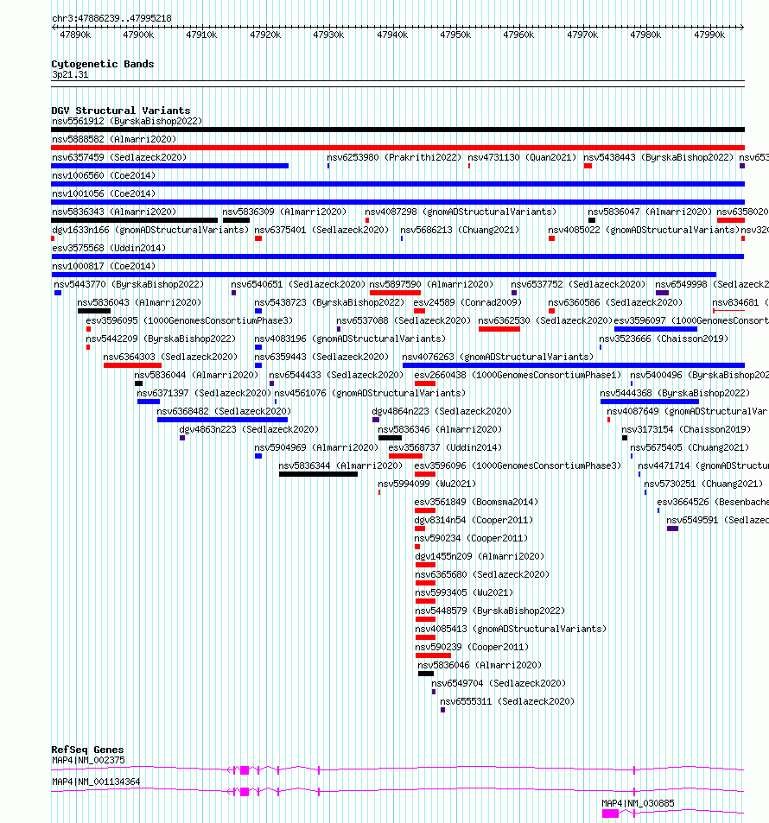769x823 pixels.
Task: Select the esv3596097 blue variant bar
Action: click(656, 329)
